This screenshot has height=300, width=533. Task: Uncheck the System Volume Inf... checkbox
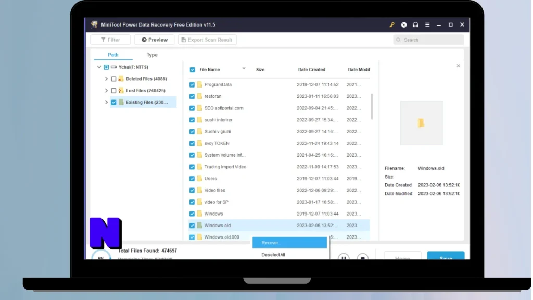192,155
